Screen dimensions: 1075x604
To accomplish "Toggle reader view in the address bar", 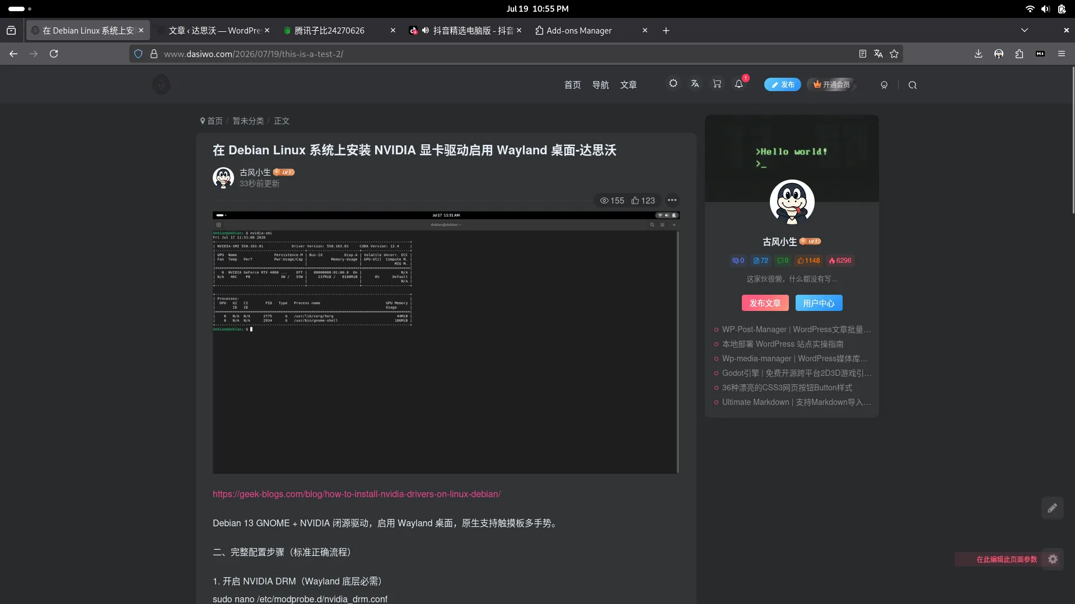I will 862,54.
